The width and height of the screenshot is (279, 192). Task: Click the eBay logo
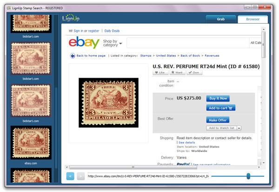[84, 42]
